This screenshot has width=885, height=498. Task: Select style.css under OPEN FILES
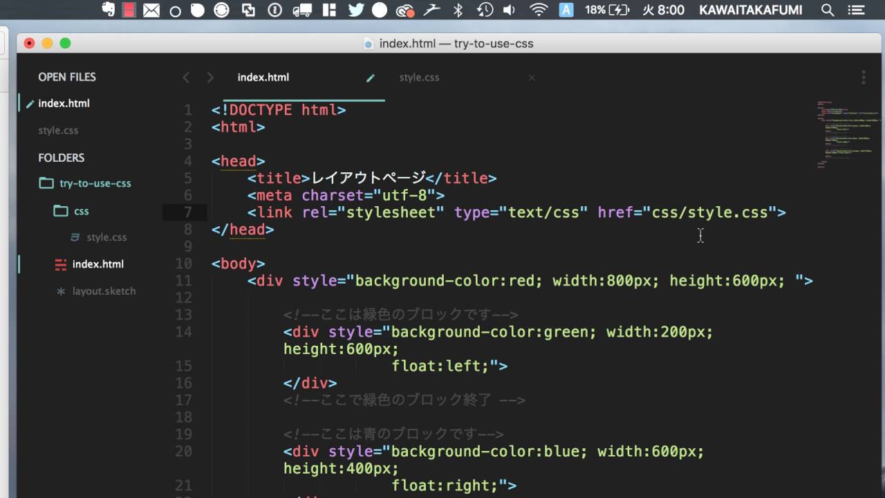point(58,130)
